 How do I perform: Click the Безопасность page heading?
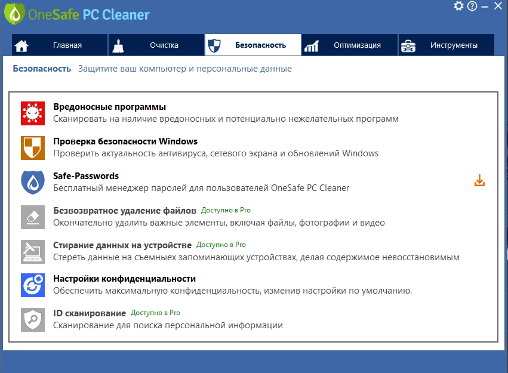click(42, 69)
